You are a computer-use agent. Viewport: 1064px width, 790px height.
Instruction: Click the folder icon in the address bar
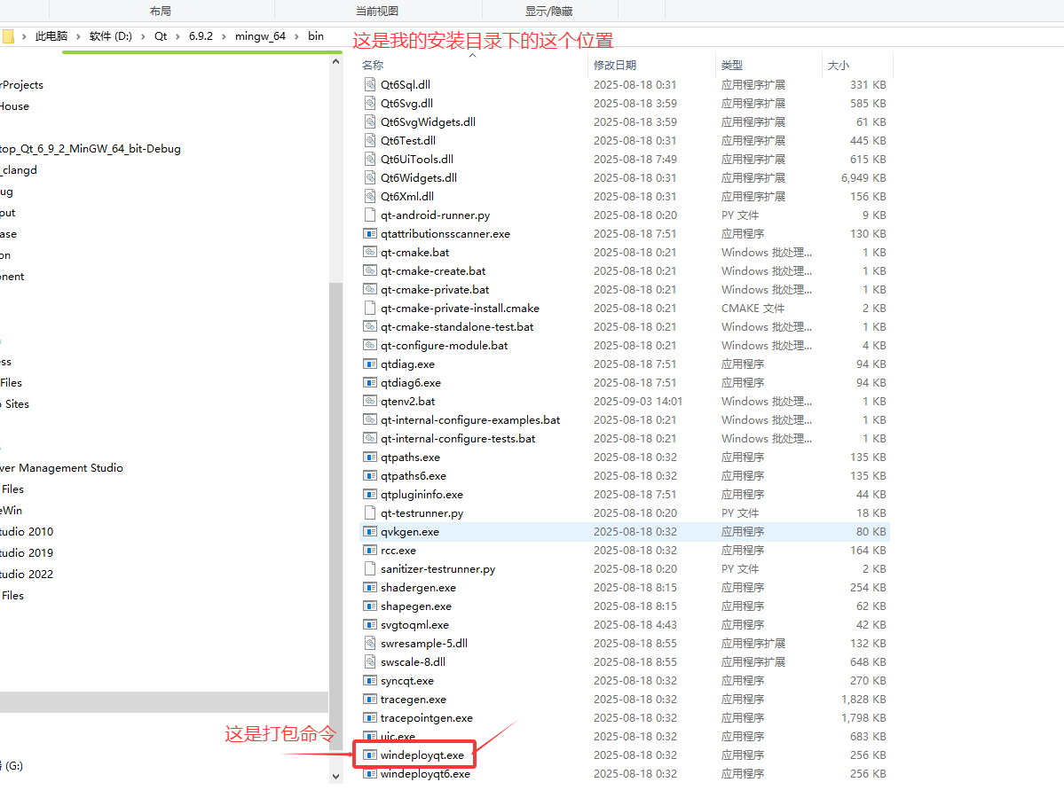coord(7,36)
